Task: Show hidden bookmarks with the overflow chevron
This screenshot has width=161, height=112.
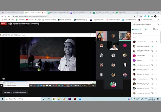Action: [159, 20]
